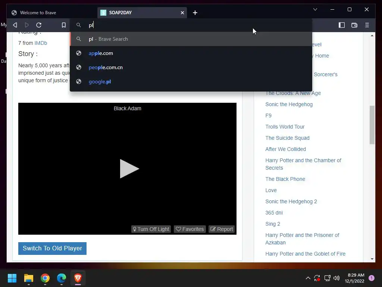382x287 pixels.
Task: Choose the 'pl - Brave Search' suggestion
Action: pyautogui.click(x=191, y=39)
